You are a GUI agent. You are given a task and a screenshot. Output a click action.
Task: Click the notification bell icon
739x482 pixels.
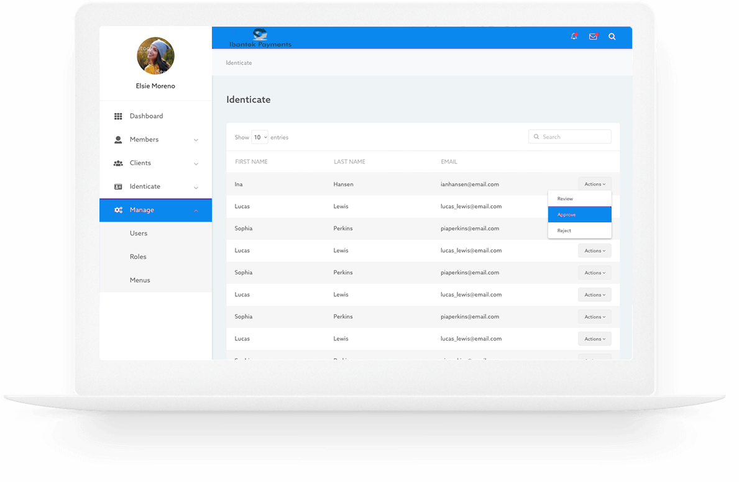pyautogui.click(x=574, y=37)
